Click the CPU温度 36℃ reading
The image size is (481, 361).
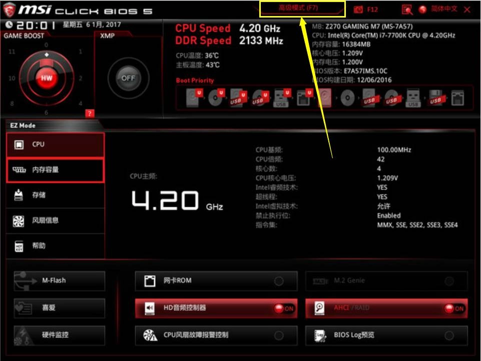click(x=198, y=56)
